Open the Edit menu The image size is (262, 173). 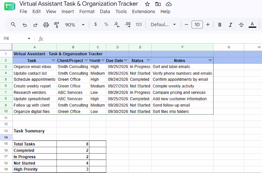(36, 11)
